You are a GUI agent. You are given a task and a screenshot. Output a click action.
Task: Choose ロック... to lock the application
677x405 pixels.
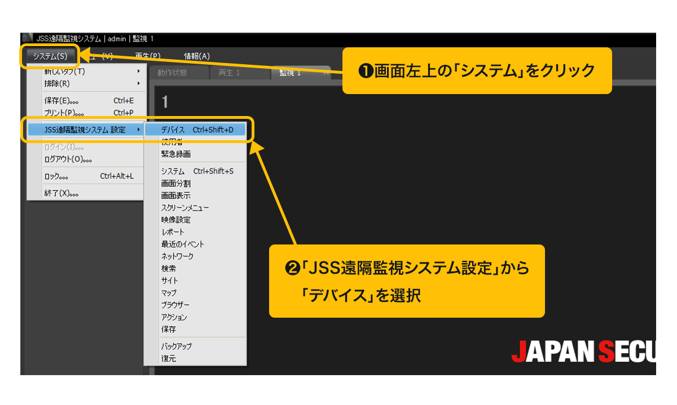tap(86, 176)
